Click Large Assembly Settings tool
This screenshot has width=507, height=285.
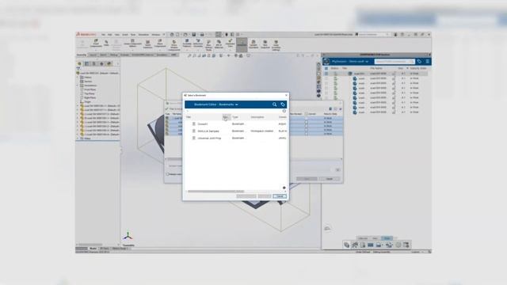(x=276, y=45)
